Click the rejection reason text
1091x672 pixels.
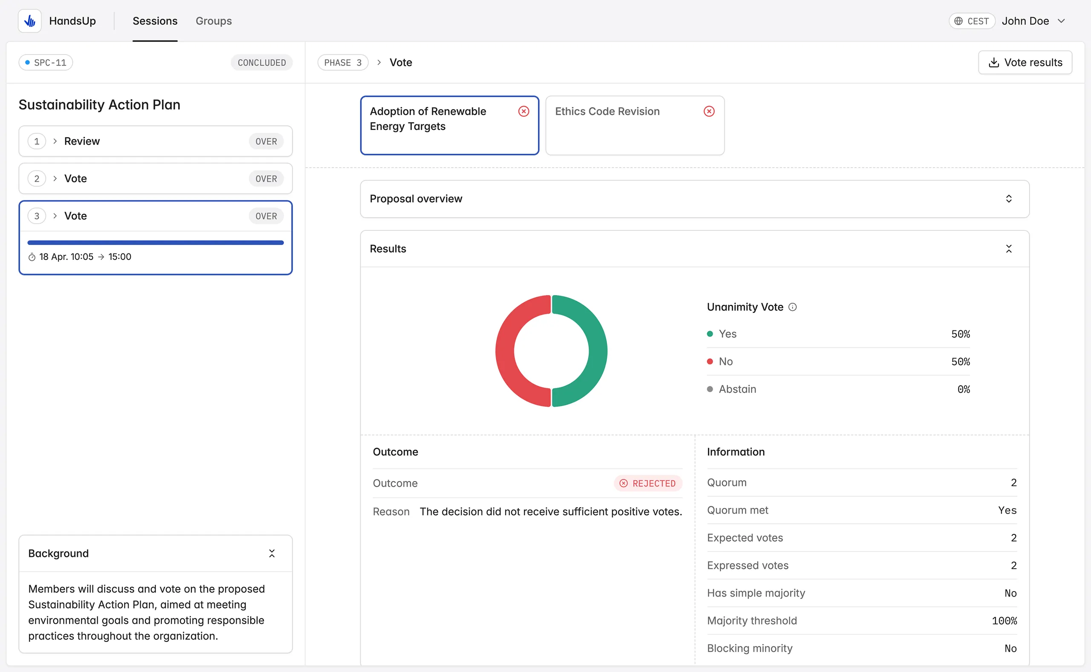pos(551,511)
